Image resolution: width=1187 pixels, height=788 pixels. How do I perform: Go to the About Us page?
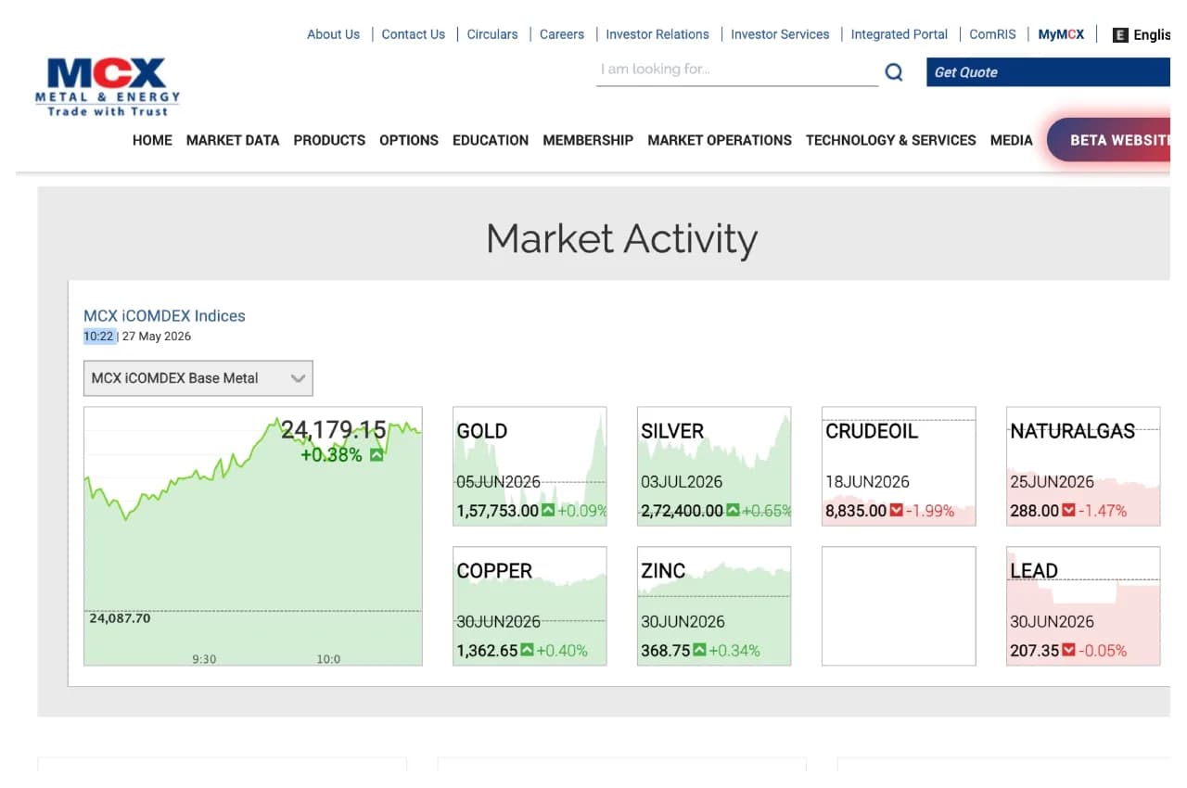click(334, 34)
